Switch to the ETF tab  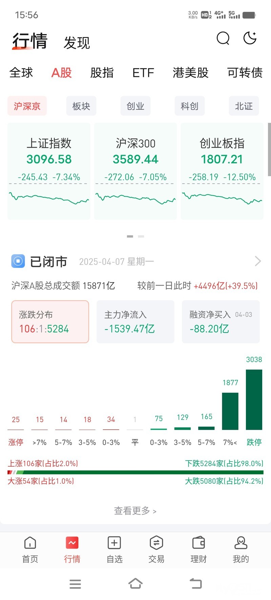[x=143, y=73]
